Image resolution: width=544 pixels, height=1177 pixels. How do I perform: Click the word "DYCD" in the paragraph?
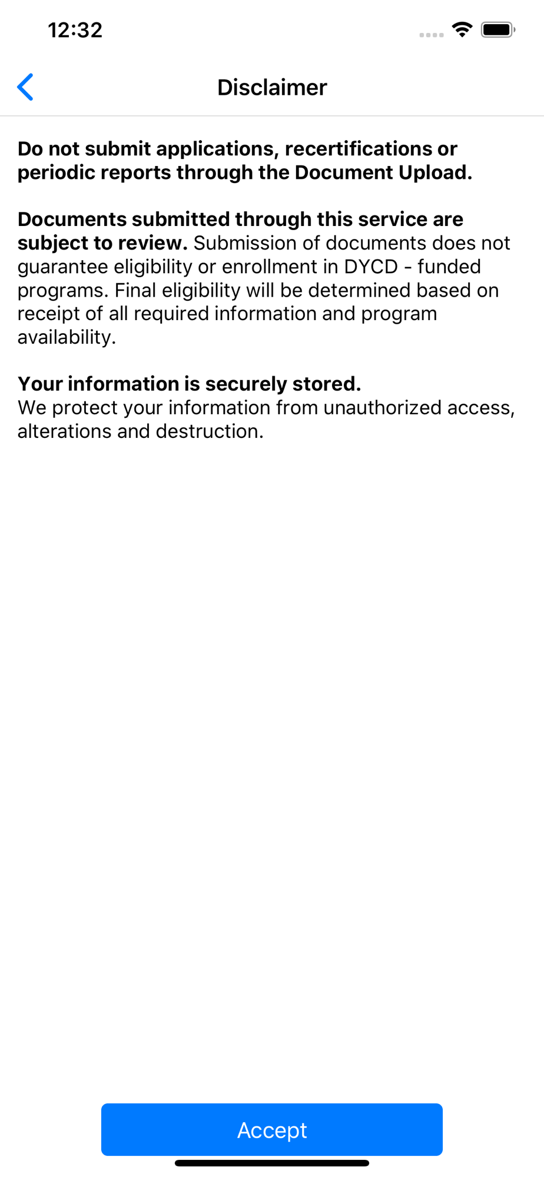pyautogui.click(x=371, y=267)
